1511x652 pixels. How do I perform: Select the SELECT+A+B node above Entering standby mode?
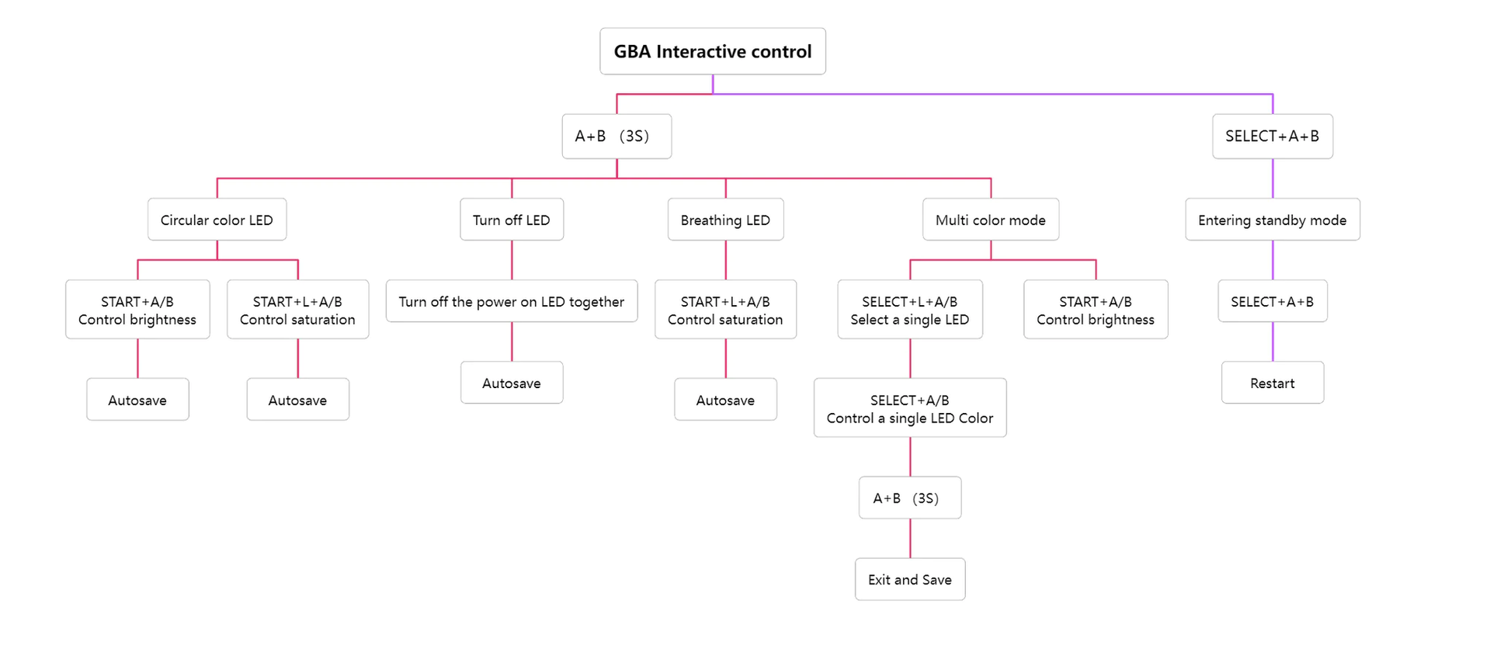point(1272,137)
